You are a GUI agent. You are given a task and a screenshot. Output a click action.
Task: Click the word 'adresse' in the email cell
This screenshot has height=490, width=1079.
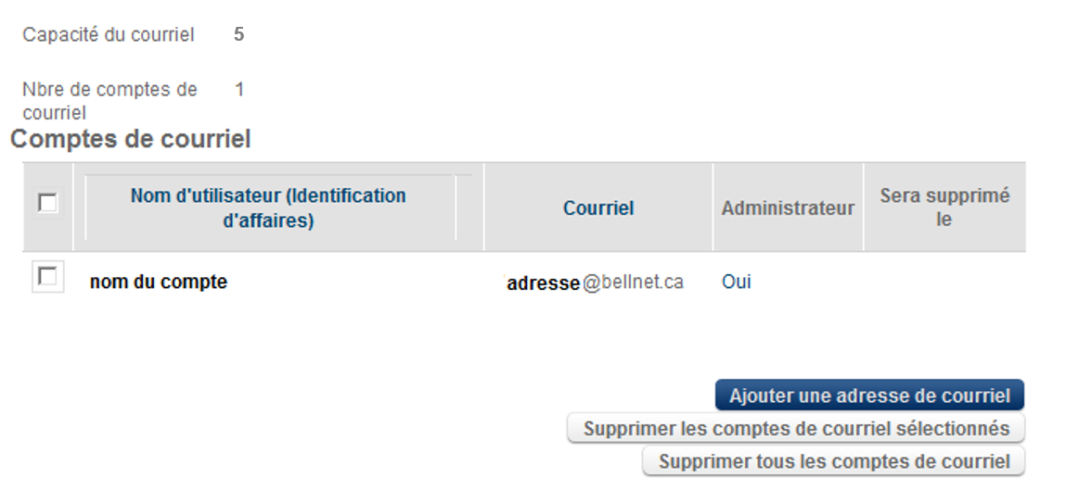pos(544,283)
